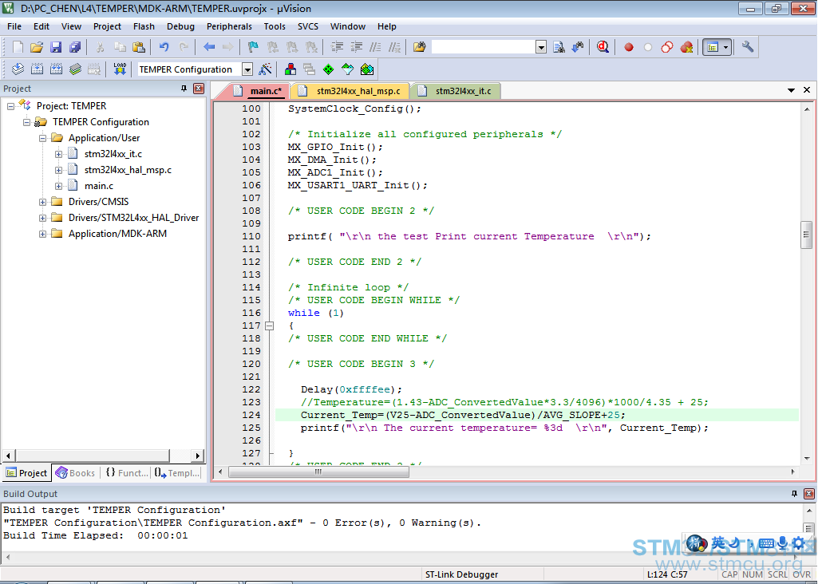The height and width of the screenshot is (584, 822).
Task: Click the Translate current file icon
Action: coord(18,69)
